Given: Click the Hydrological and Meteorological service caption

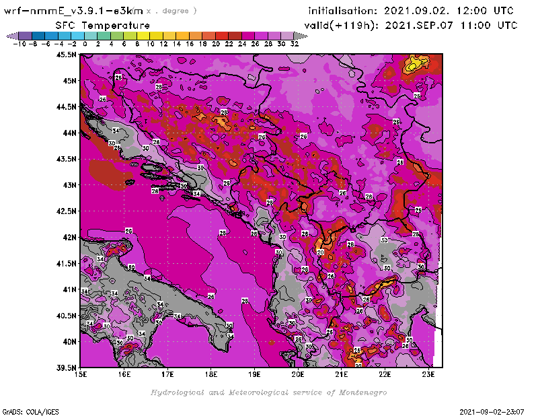Looking at the screenshot, I should [x=268, y=392].
